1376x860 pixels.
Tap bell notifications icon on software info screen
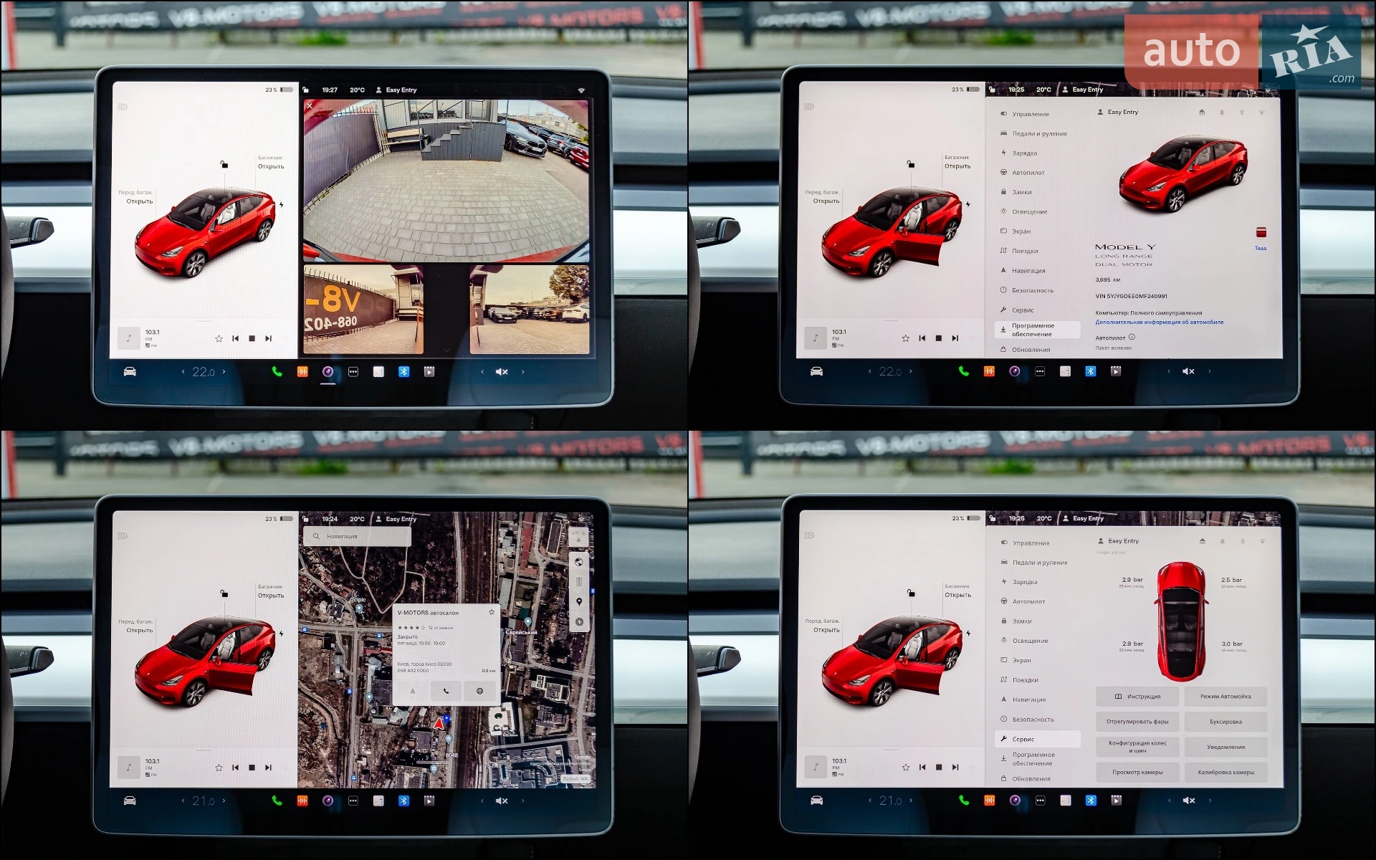1222,113
